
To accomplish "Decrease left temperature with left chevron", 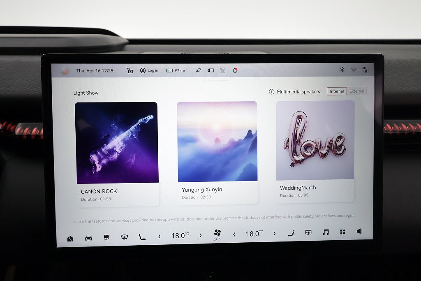I will 160,236.
